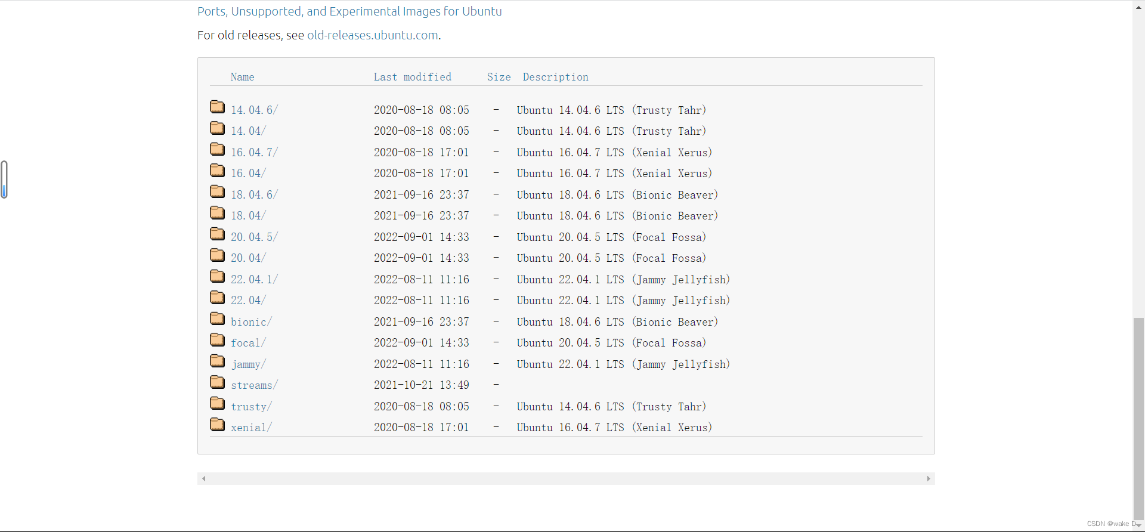Open the 20.04.5/ directory link
Image resolution: width=1145 pixels, height=532 pixels.
click(255, 237)
